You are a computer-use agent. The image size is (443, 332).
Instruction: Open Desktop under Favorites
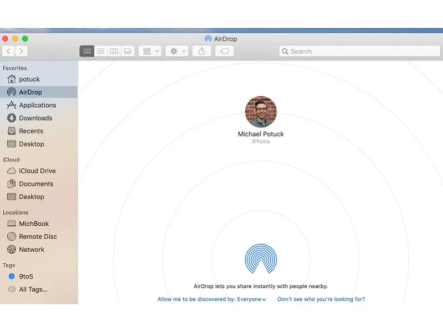coord(39,144)
